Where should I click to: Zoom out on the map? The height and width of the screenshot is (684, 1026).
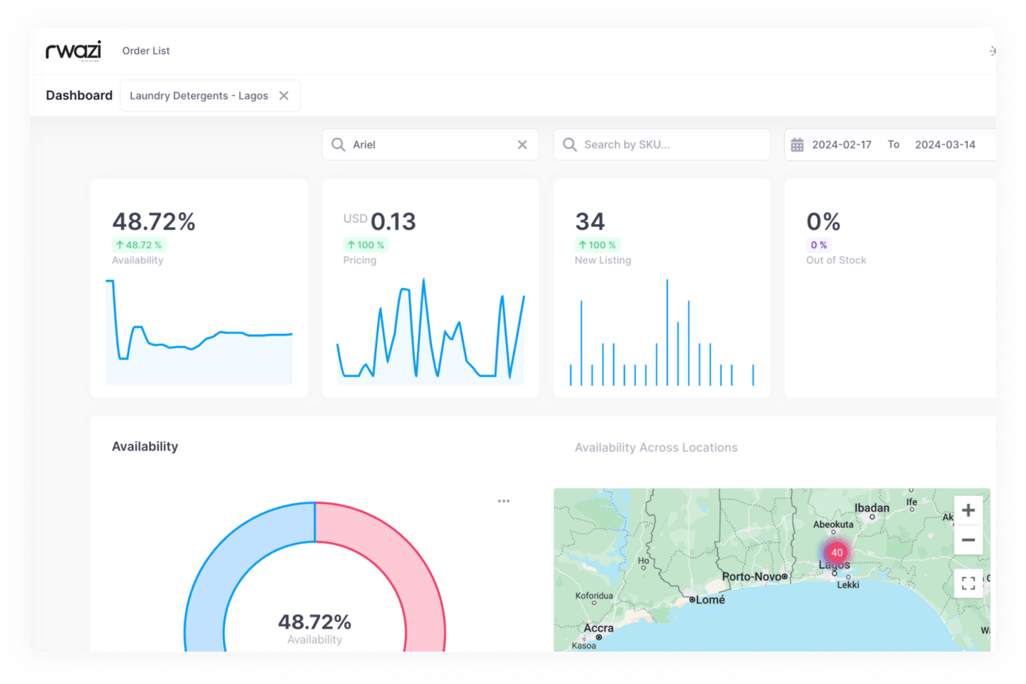(968, 540)
